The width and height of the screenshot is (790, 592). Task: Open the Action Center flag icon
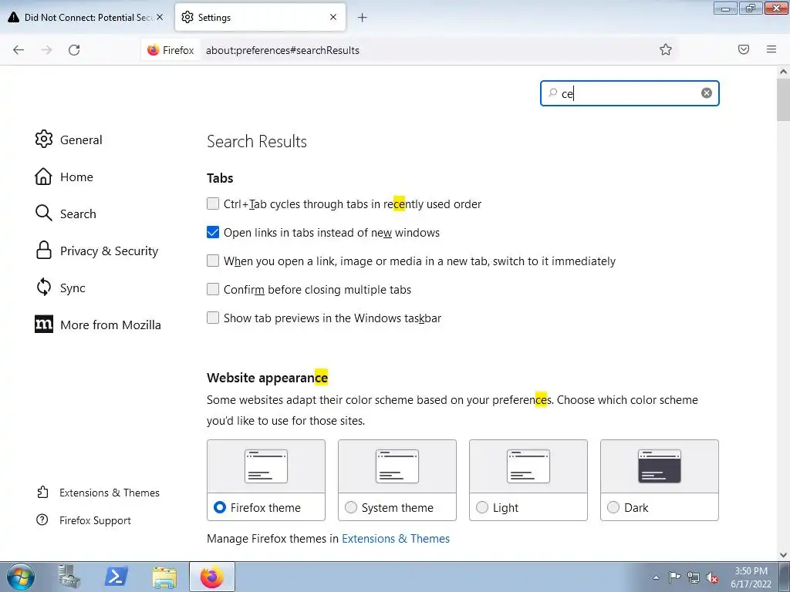pos(674,577)
